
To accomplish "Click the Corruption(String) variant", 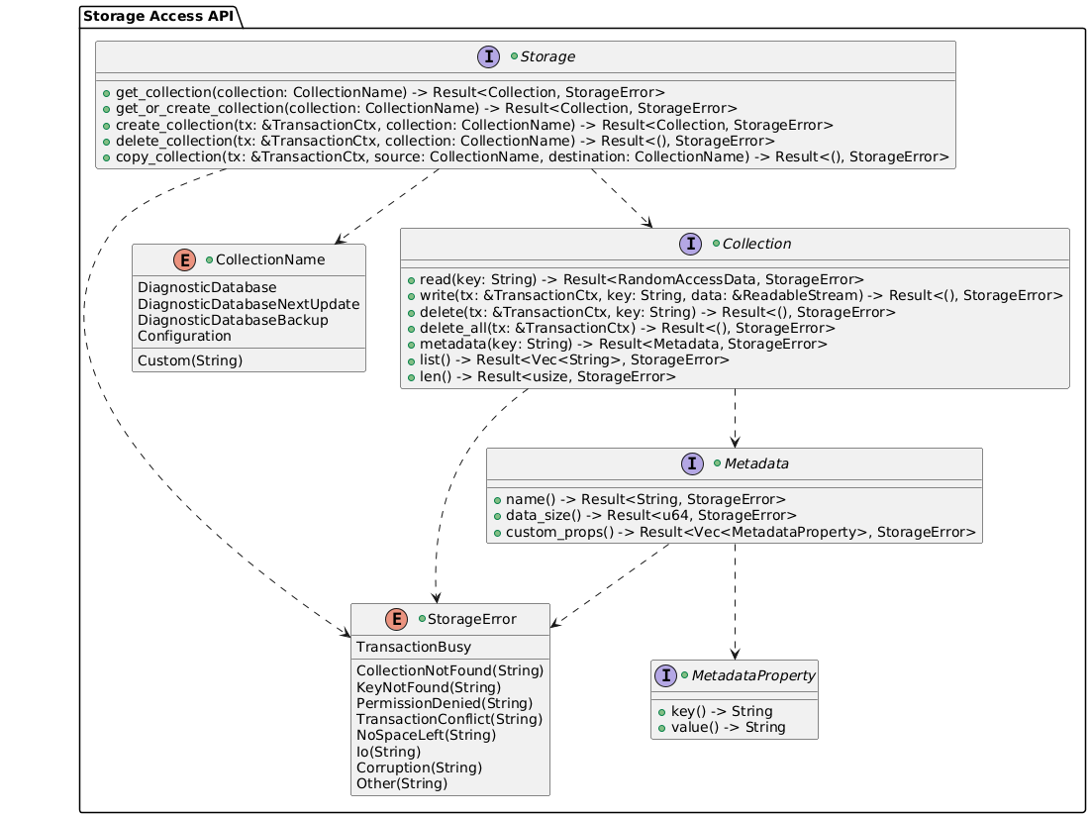I will [419, 767].
